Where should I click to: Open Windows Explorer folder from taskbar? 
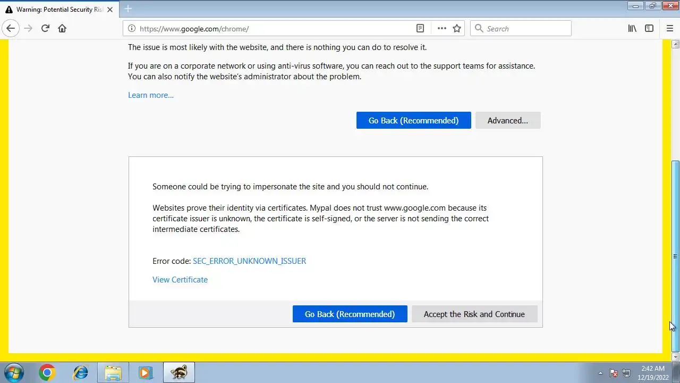pyautogui.click(x=113, y=373)
